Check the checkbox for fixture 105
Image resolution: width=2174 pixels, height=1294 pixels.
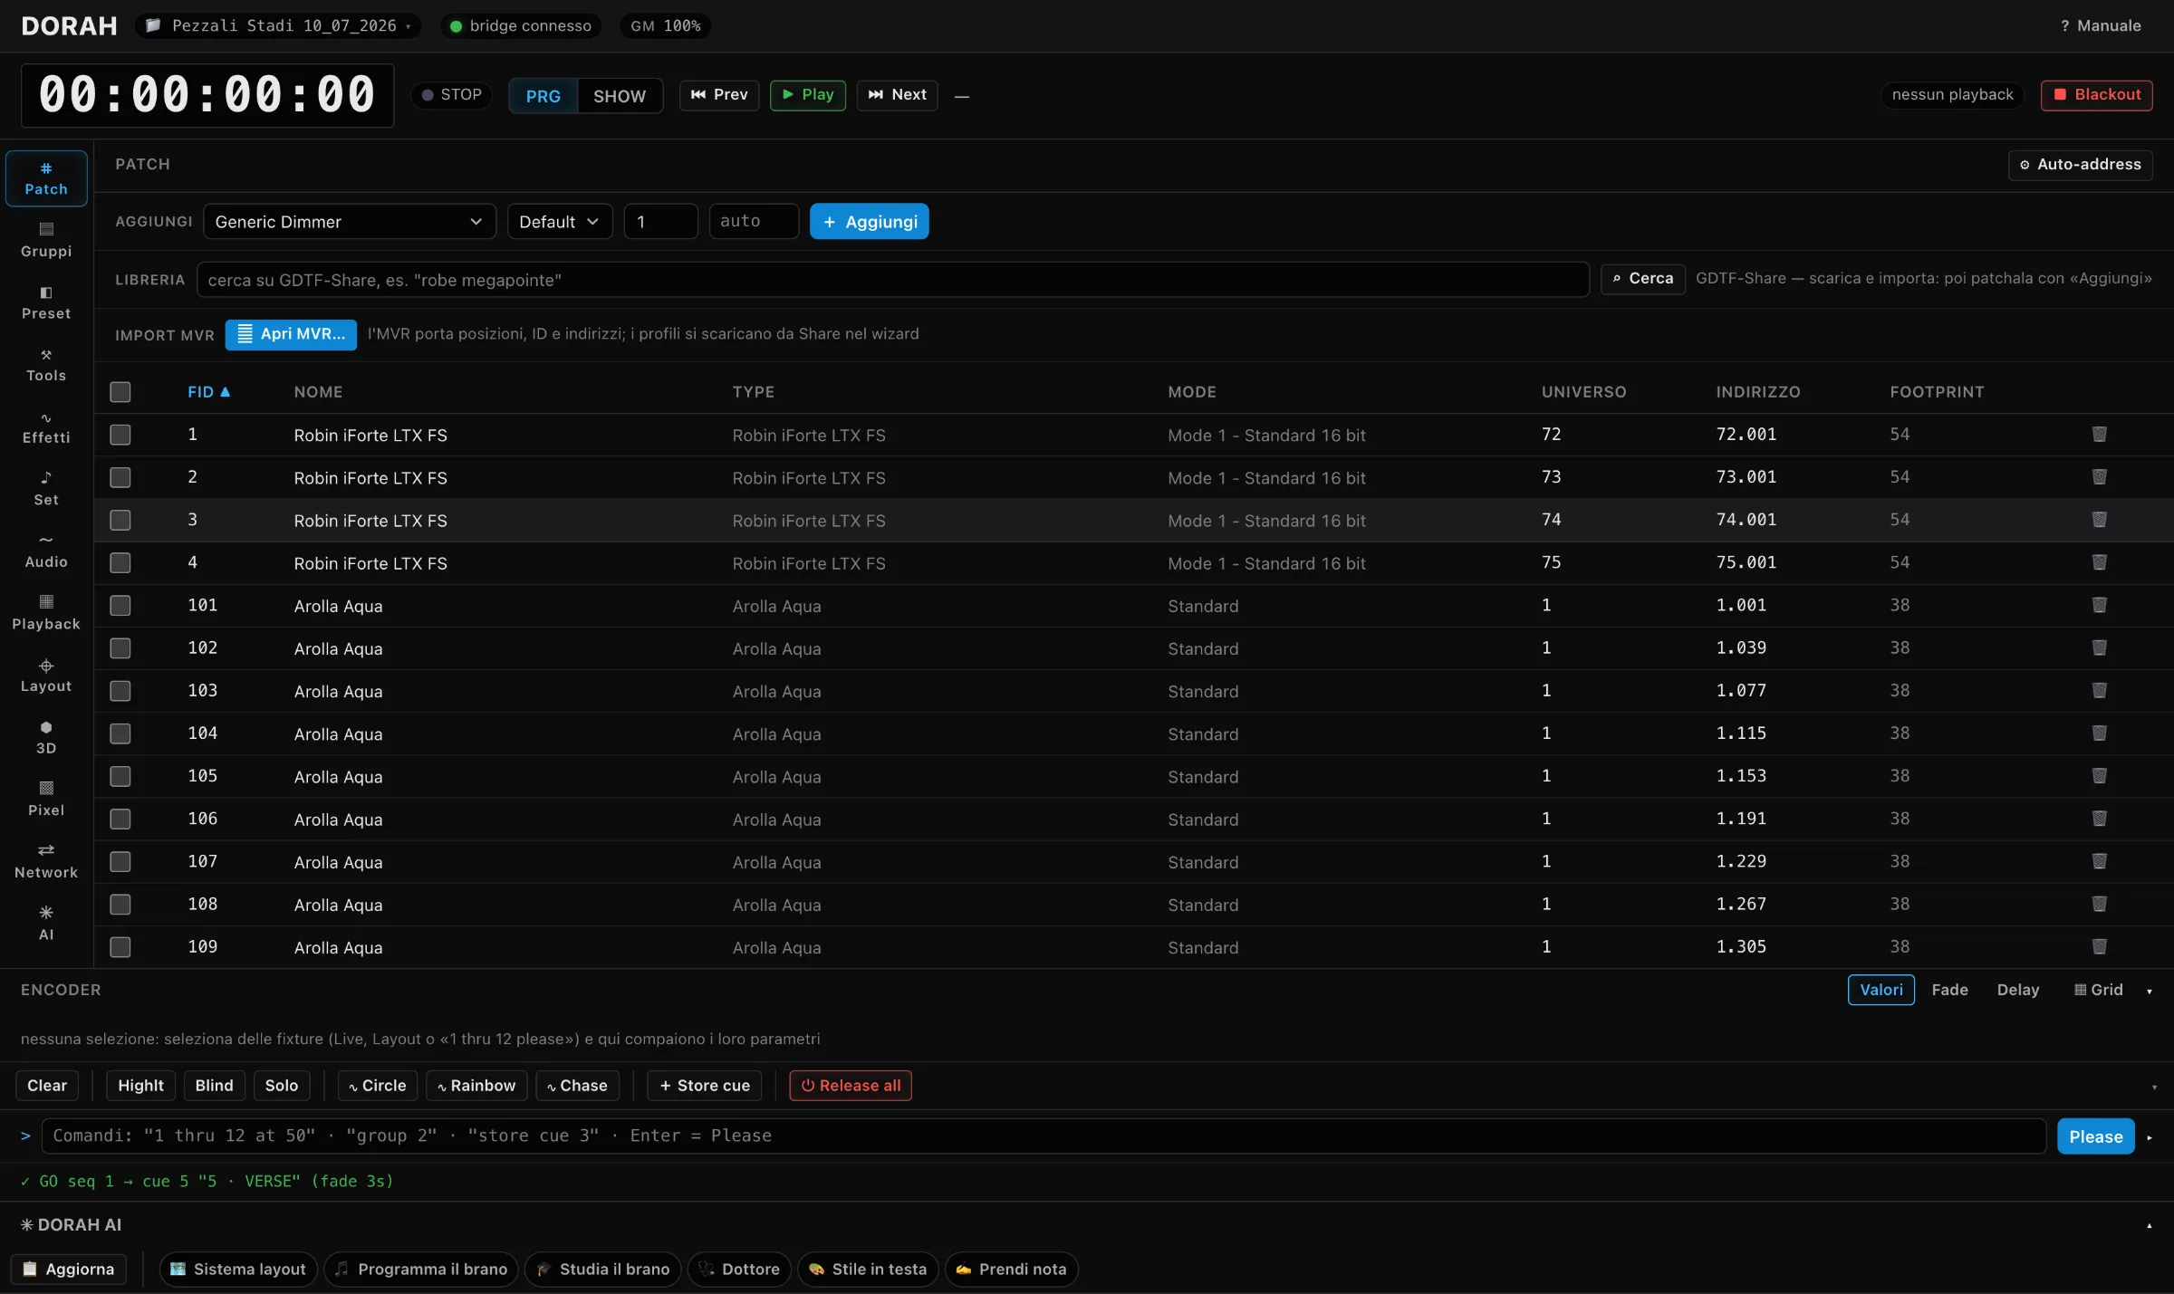tap(120, 776)
